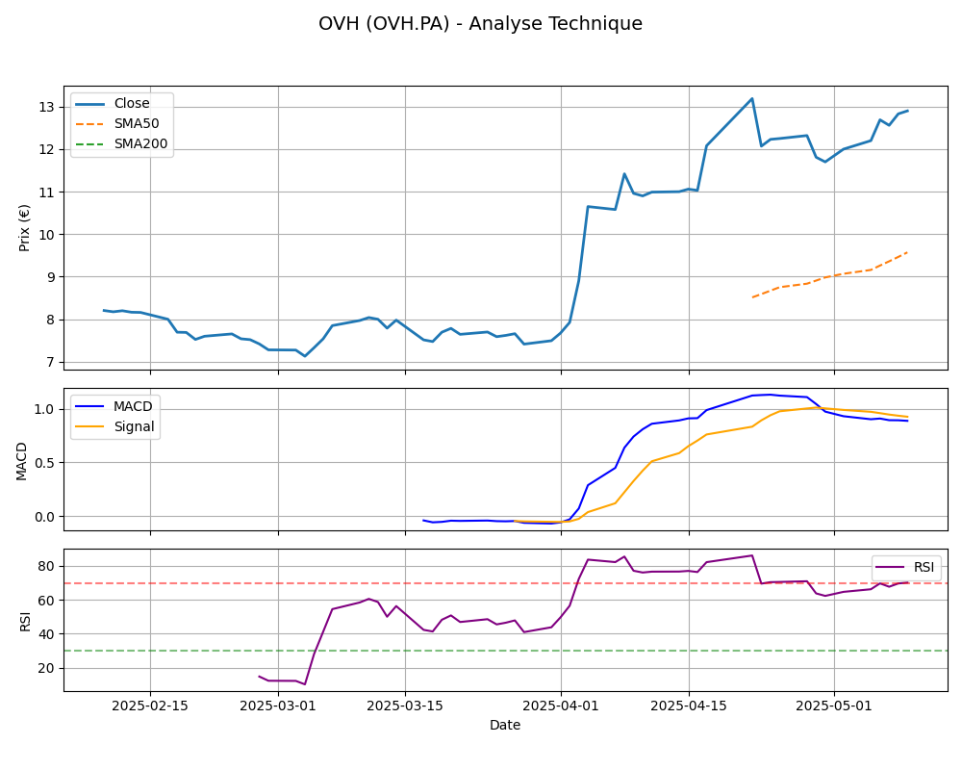Click the price axis tick '11'
962x770 pixels.
[x=46, y=192]
